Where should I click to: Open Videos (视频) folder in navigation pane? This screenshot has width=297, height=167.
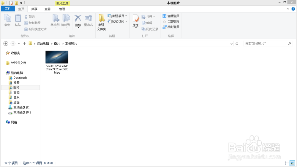pos(14,83)
